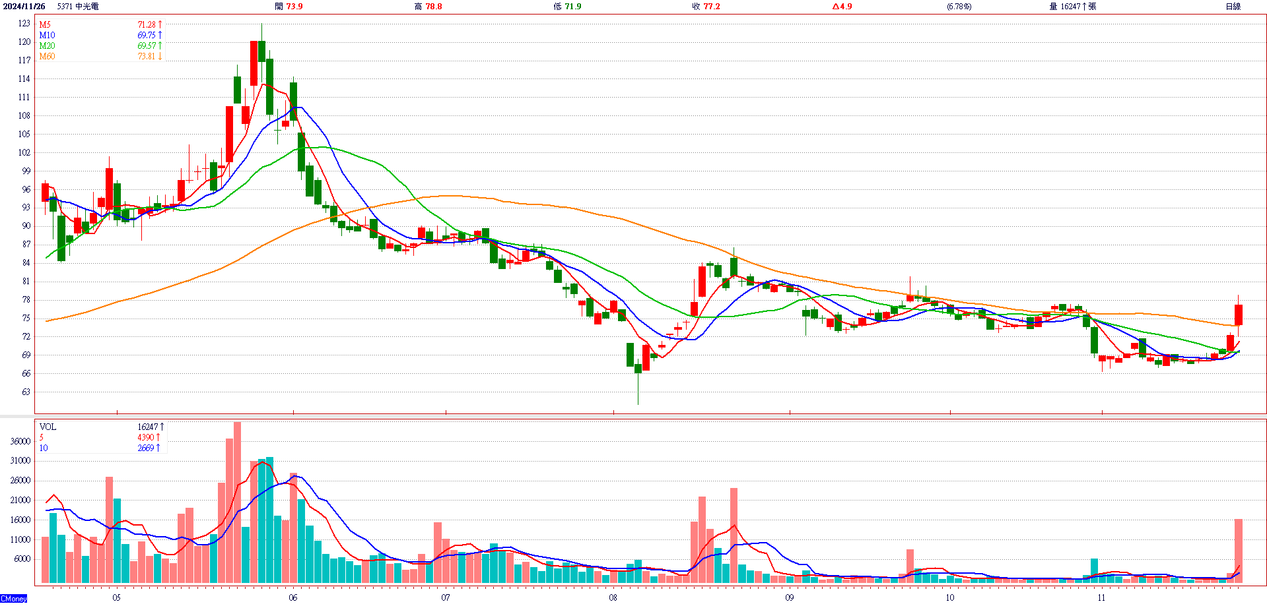Viewport: 1267px width, 608px height.
Task: Click the 10 month label on bottom axis
Action: tap(949, 598)
